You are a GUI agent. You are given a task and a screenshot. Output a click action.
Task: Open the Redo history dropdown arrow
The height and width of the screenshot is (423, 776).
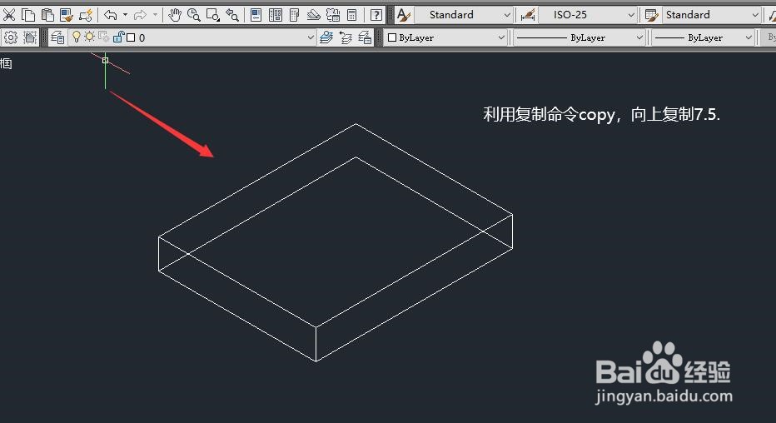(x=155, y=15)
